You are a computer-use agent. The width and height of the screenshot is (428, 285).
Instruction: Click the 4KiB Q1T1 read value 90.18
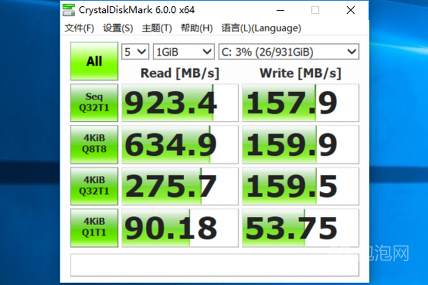pyautogui.click(x=180, y=228)
